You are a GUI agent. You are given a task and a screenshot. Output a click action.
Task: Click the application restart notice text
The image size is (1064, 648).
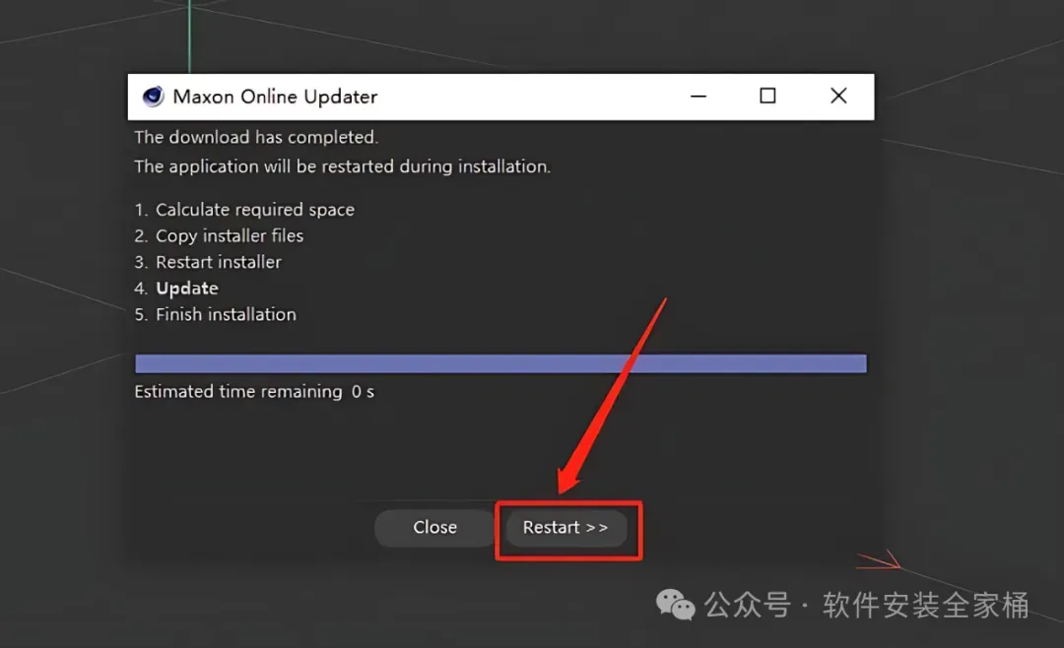coord(342,166)
